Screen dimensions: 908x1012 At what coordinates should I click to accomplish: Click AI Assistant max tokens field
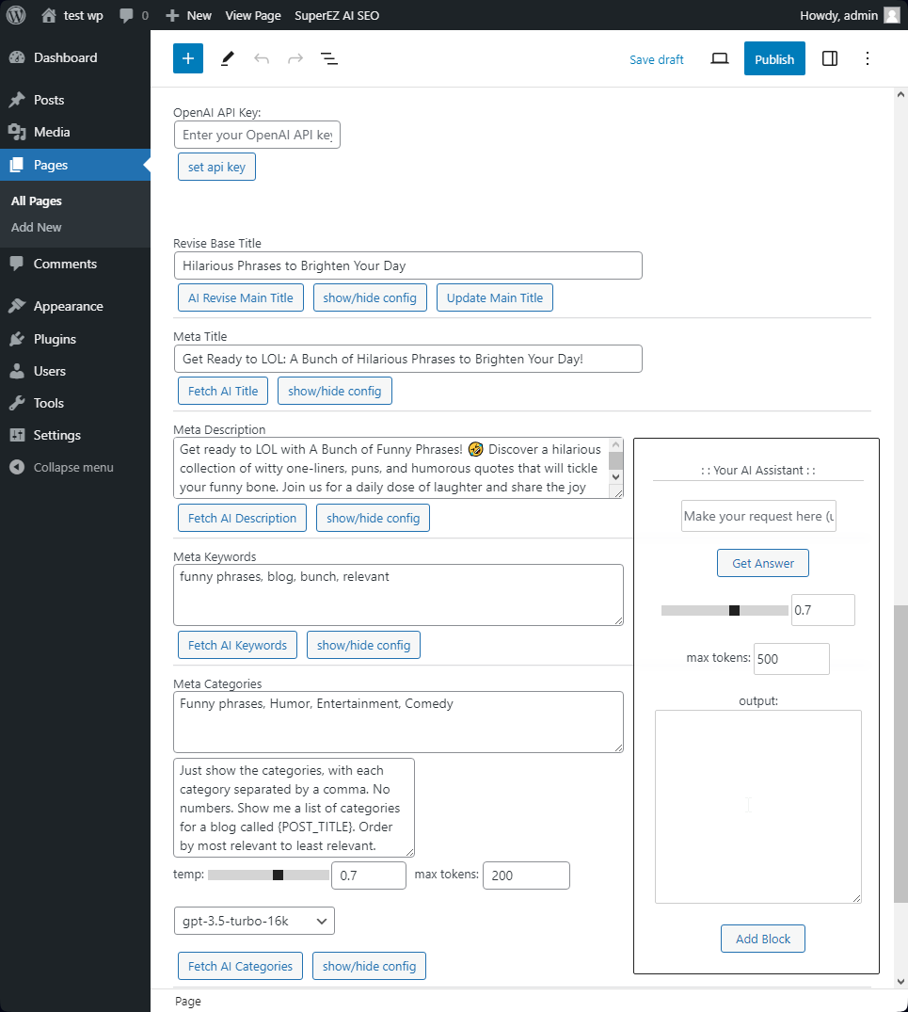click(x=791, y=659)
